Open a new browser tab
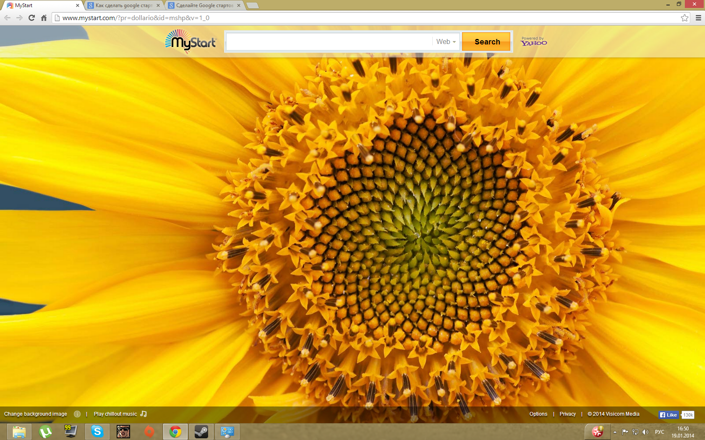705x440 pixels. point(253,5)
